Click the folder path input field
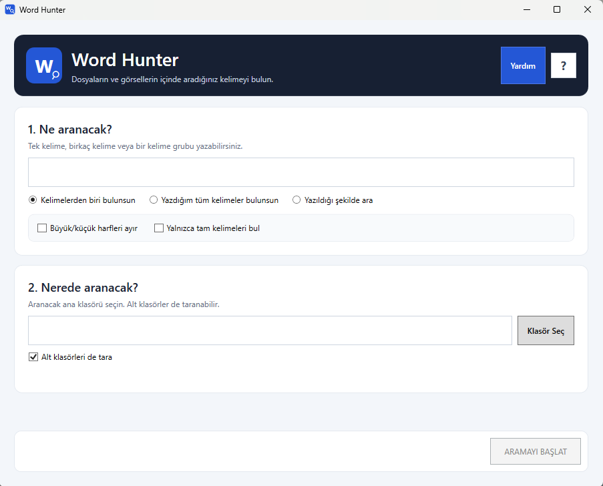Viewport: 603px width, 486px height. point(270,330)
